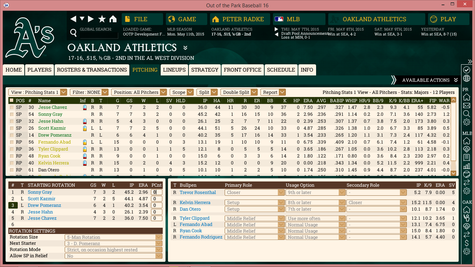Open the PR section home icon

(467, 97)
